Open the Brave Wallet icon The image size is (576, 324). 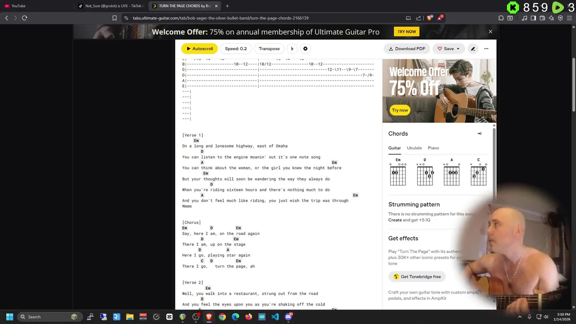click(542, 18)
